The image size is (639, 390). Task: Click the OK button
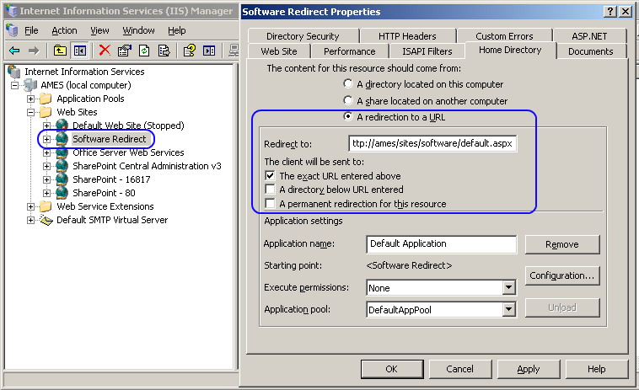coord(392,369)
